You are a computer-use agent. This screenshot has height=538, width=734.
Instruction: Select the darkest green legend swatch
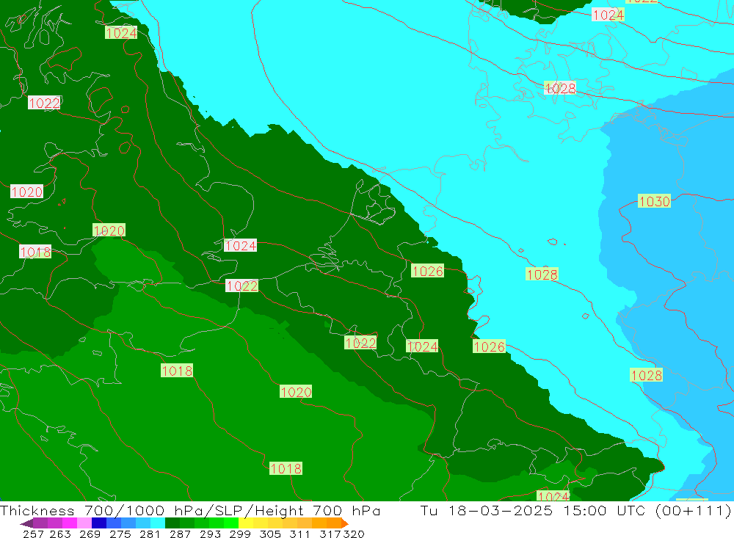click(172, 523)
